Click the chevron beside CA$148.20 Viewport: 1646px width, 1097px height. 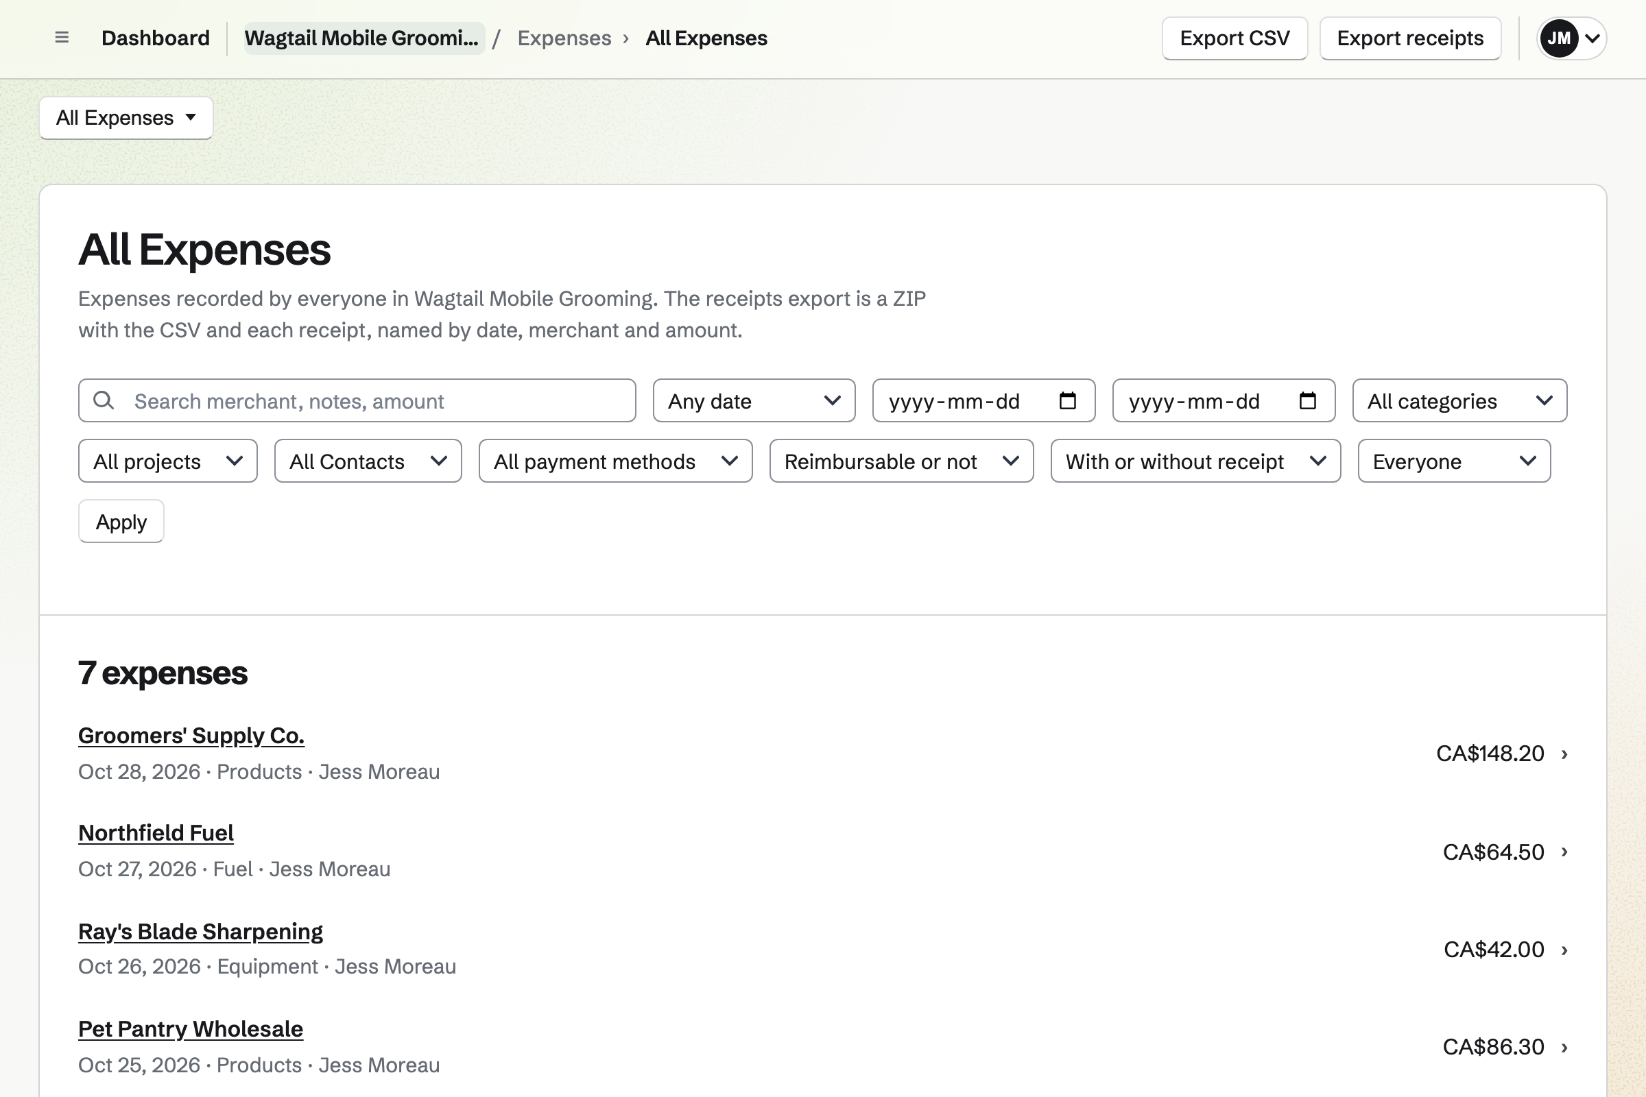pyautogui.click(x=1564, y=754)
